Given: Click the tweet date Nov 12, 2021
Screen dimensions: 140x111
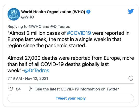Looking at the screenshot, I should (36, 79).
